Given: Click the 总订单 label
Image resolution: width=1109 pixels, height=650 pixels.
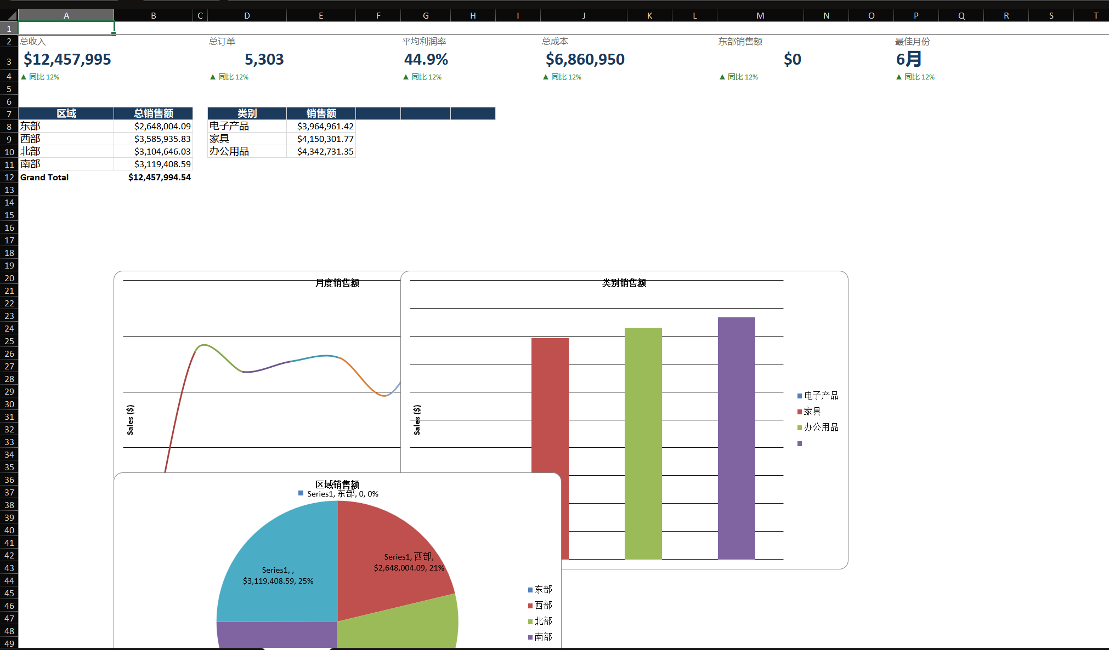Looking at the screenshot, I should click(x=222, y=41).
